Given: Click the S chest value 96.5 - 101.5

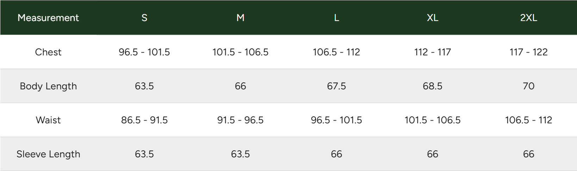Looking at the screenshot, I should pos(144,52).
